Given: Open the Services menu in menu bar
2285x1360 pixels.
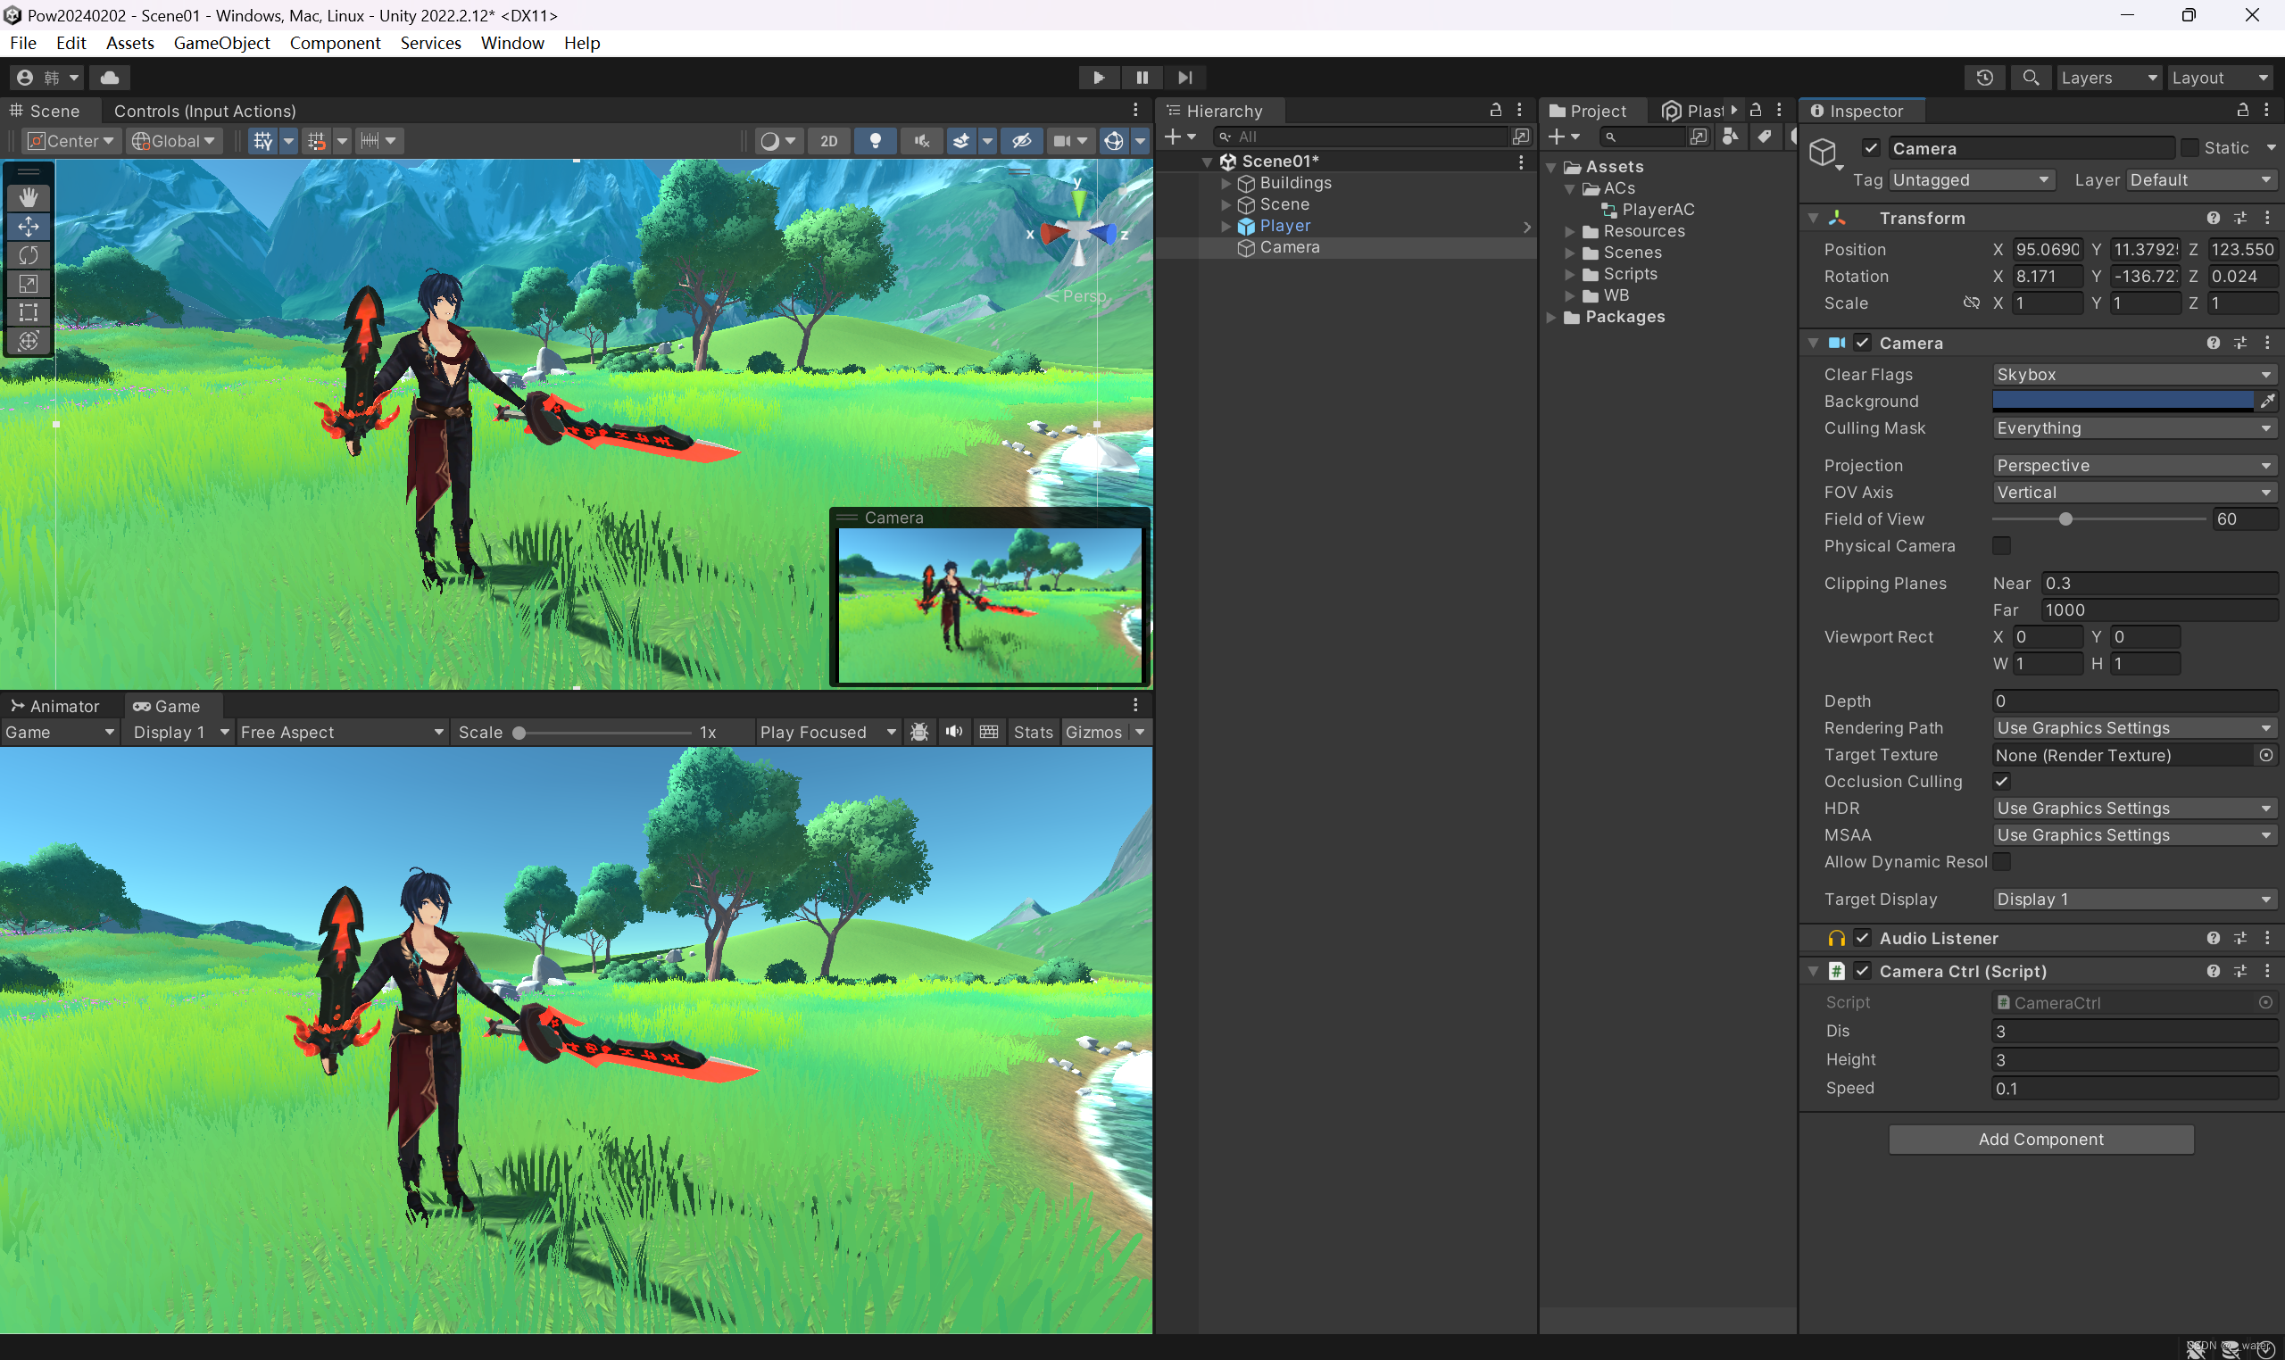Looking at the screenshot, I should coord(432,42).
